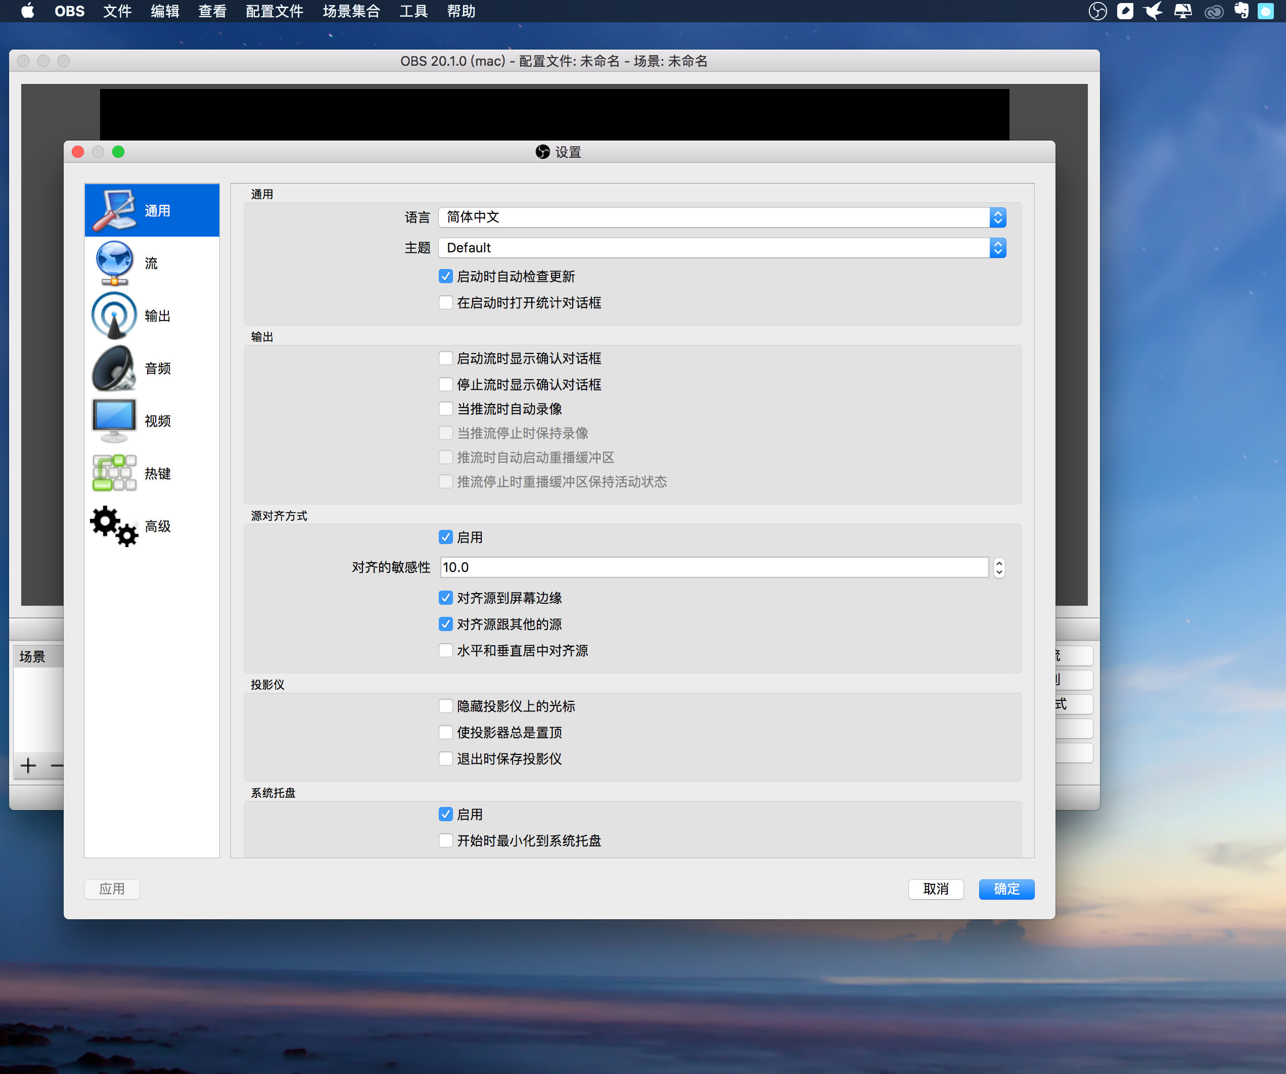Open the 热键 hotkeys keyboard icon

pyautogui.click(x=115, y=473)
